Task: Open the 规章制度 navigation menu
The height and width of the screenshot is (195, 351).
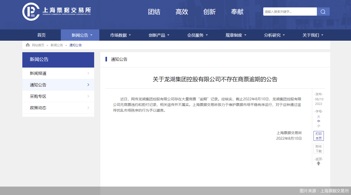Action: tap(234, 35)
